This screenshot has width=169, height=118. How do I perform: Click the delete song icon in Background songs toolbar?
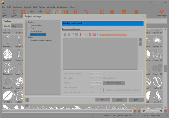click(69, 34)
